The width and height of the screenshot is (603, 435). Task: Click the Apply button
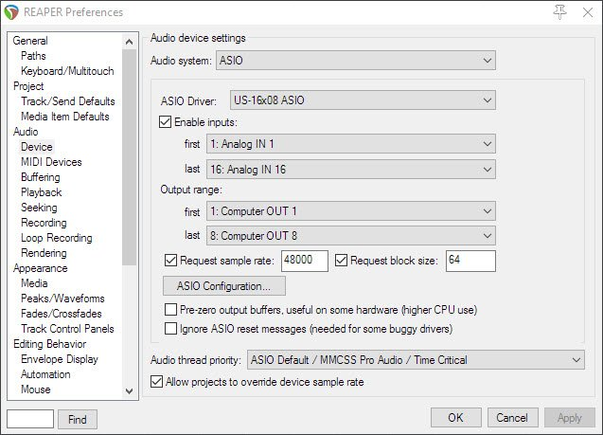point(570,418)
